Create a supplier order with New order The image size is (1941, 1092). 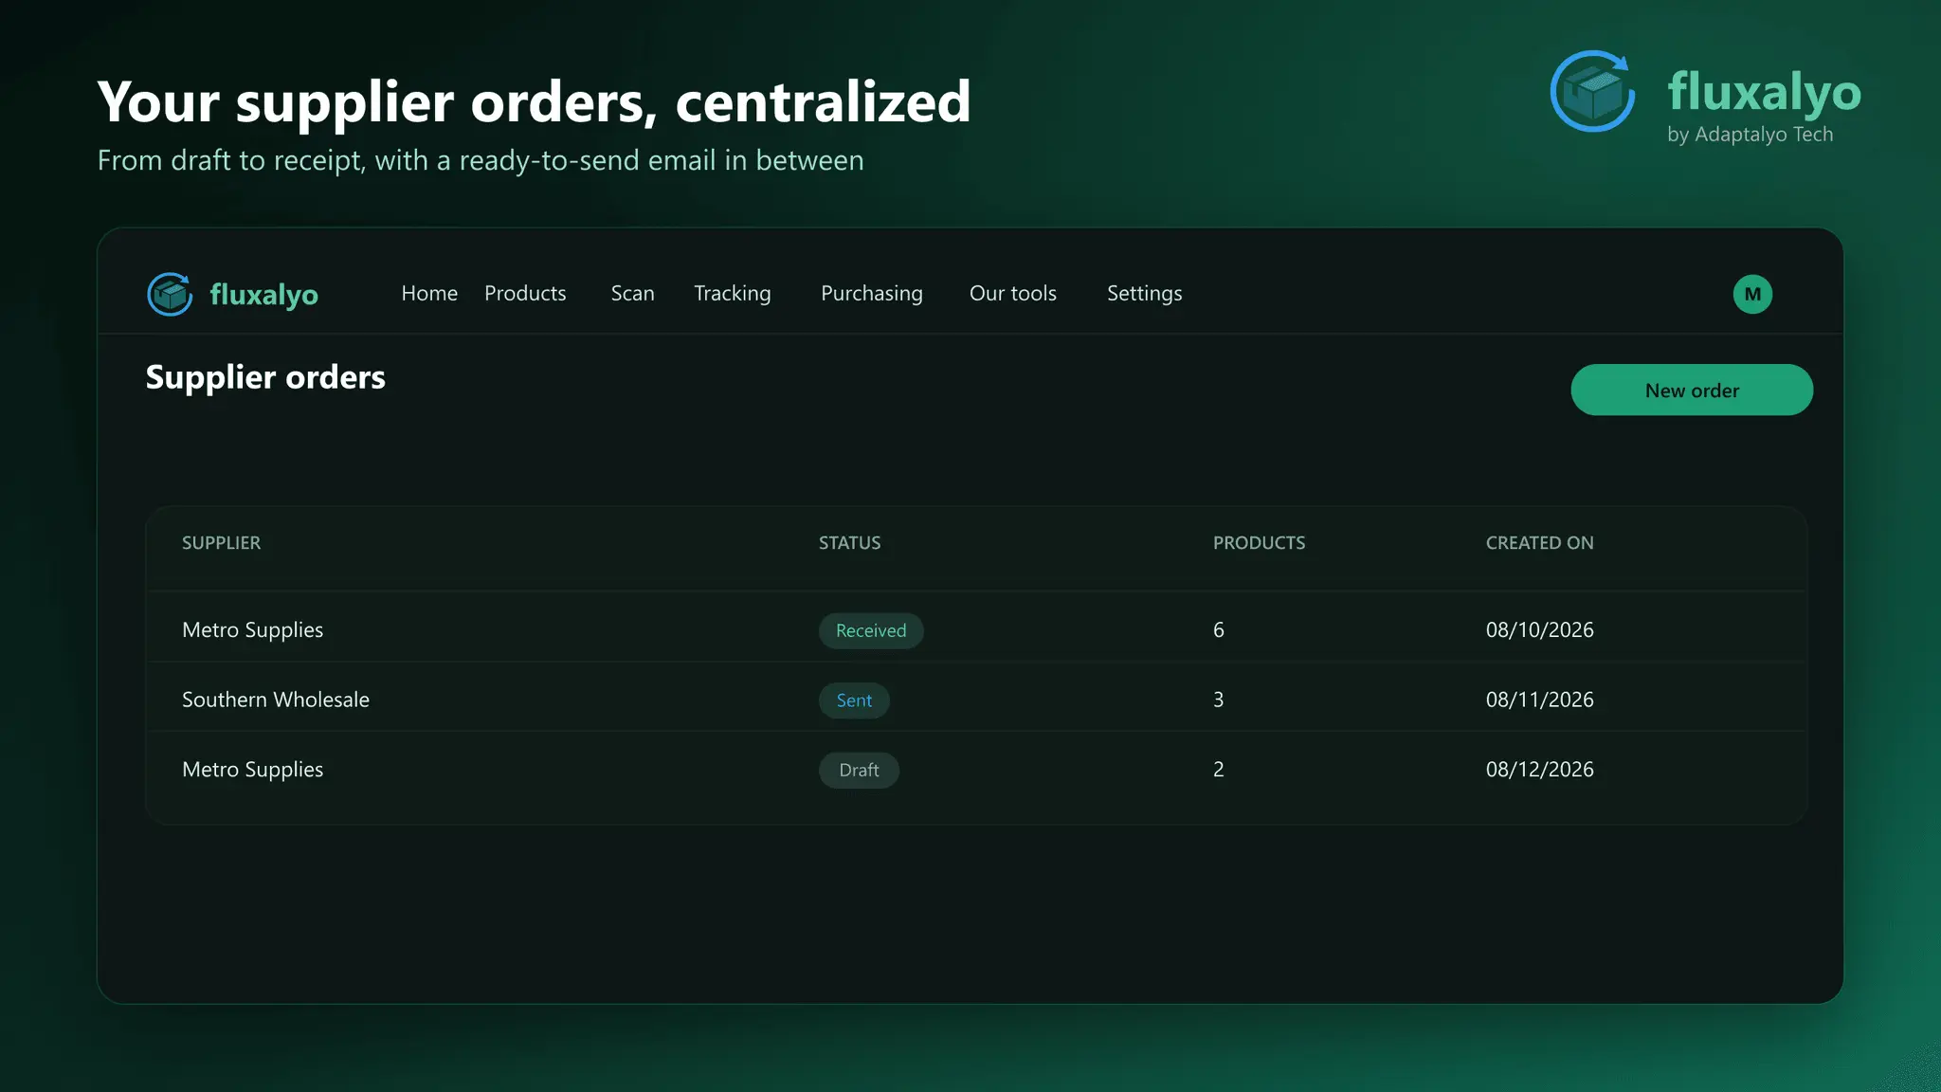(1692, 390)
